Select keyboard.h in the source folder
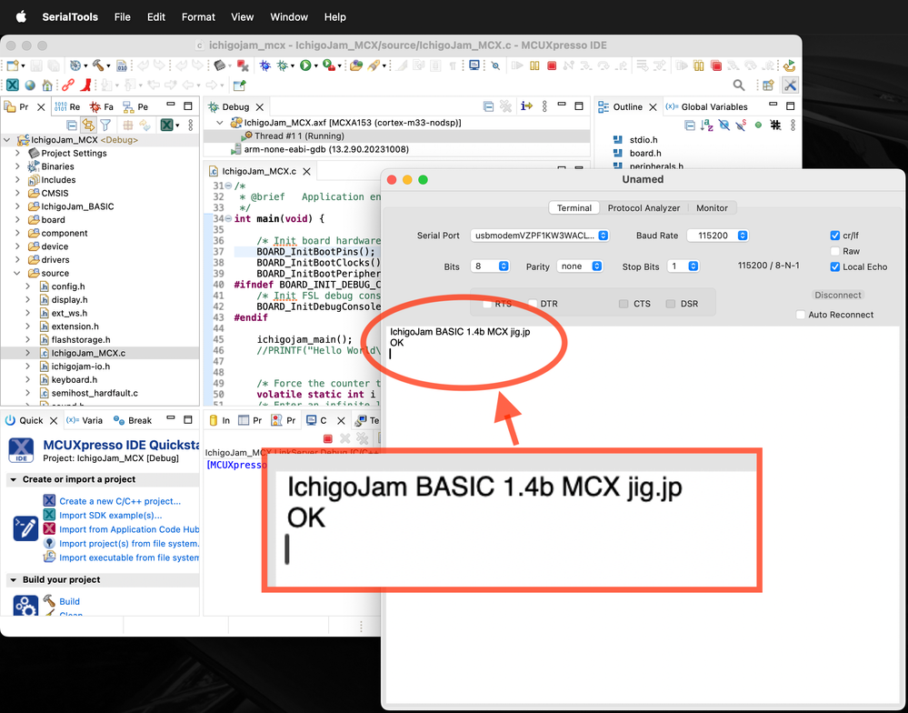 click(x=75, y=379)
